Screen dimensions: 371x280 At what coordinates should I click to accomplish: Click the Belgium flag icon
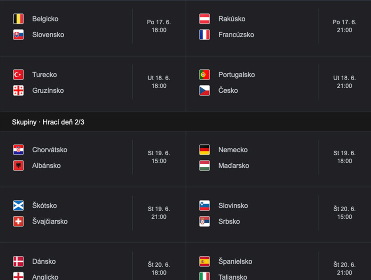[18, 19]
